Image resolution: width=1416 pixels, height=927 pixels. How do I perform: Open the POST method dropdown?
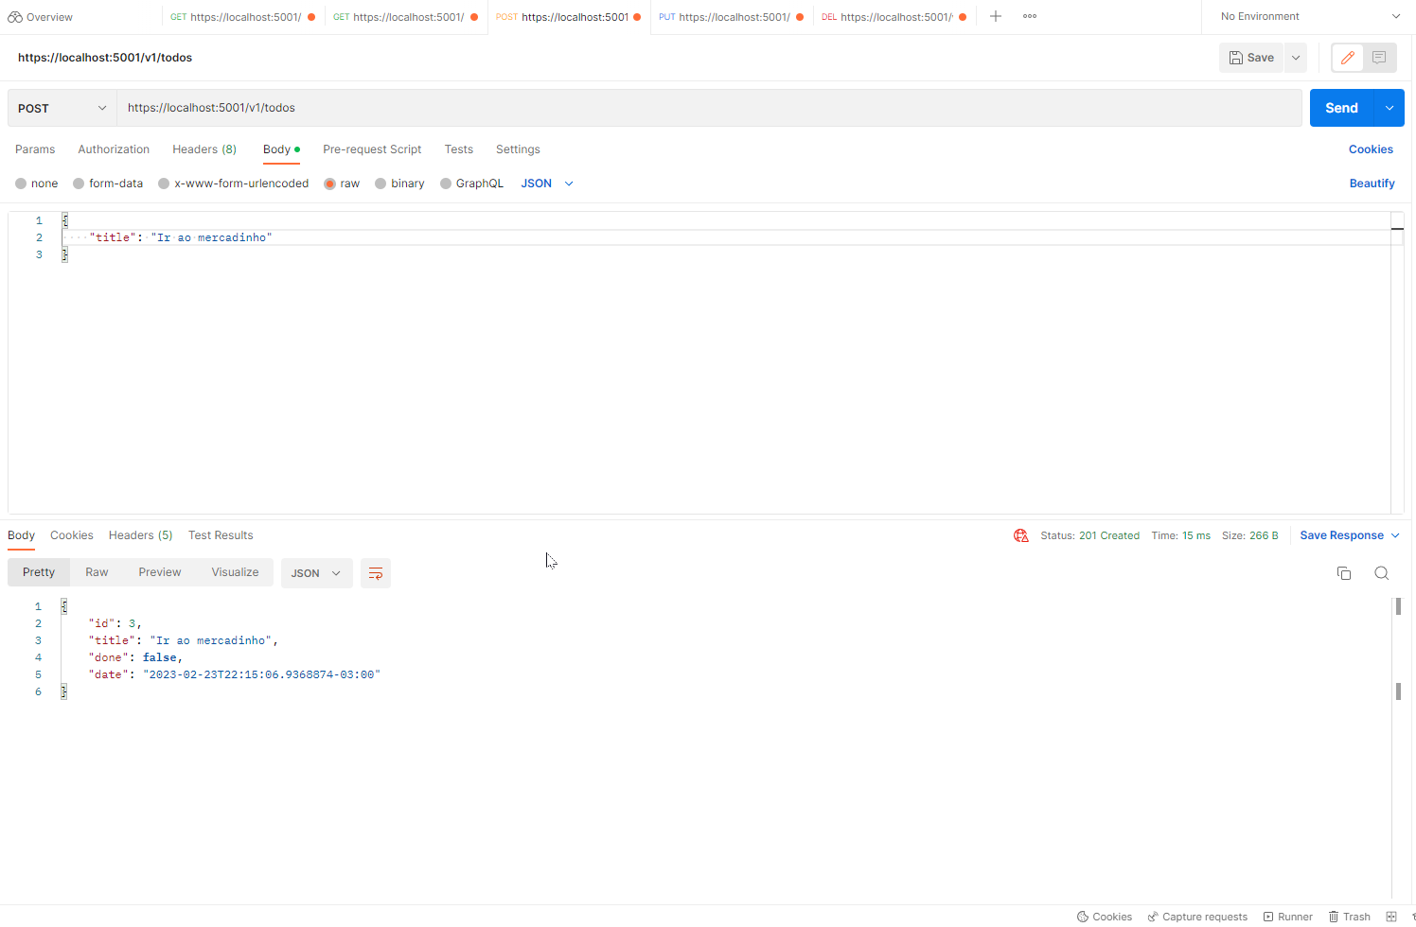[62, 108]
